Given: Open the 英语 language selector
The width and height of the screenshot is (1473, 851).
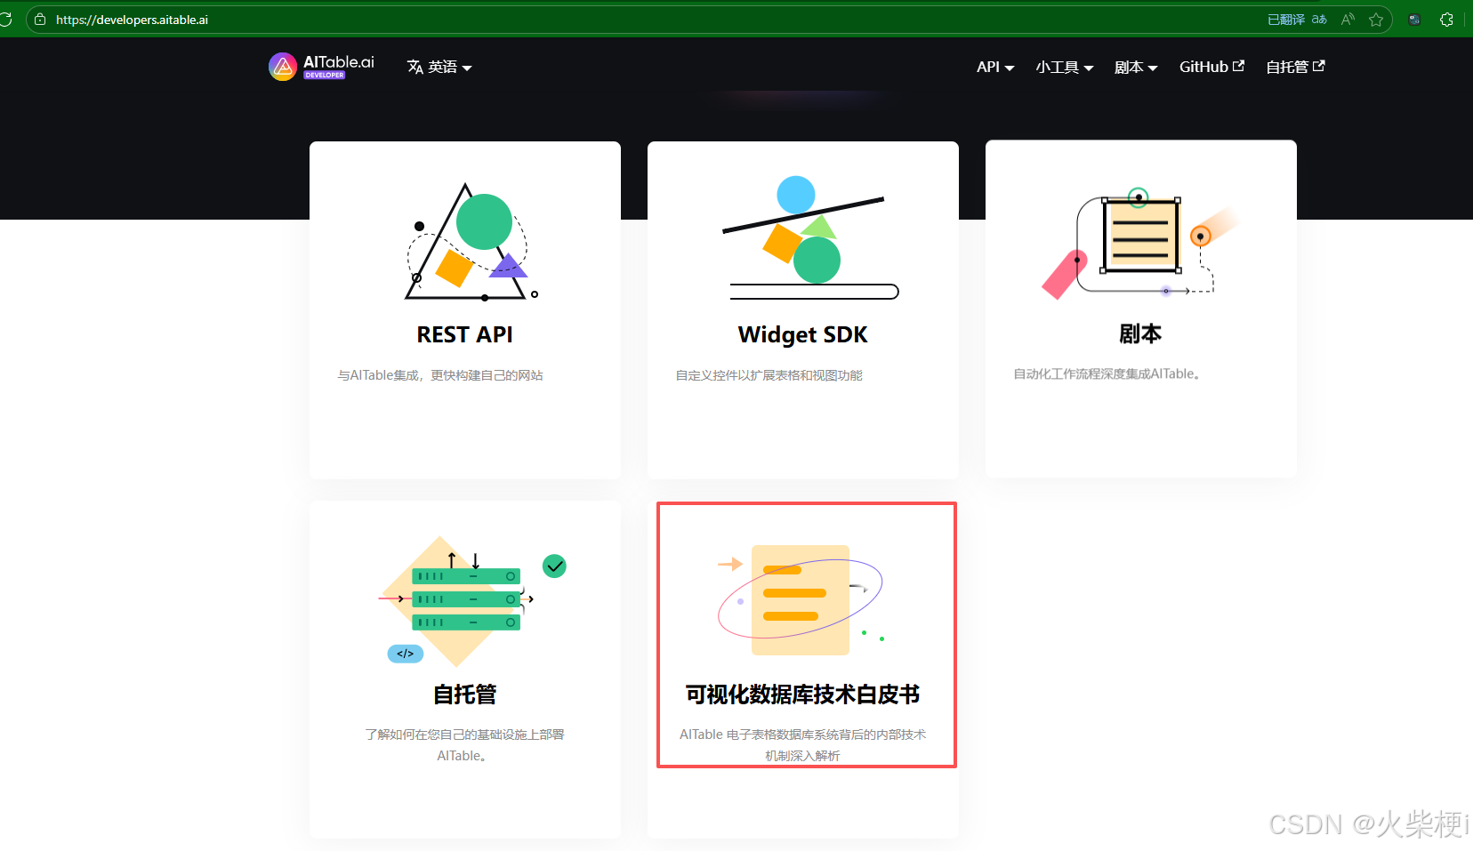Looking at the screenshot, I should click(439, 67).
